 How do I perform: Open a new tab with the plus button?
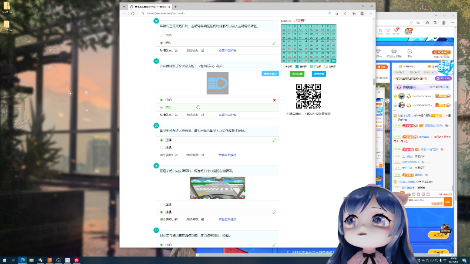(x=175, y=6)
